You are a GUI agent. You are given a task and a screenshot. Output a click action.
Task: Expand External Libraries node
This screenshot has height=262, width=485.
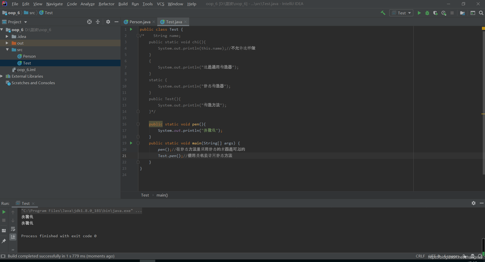tap(2, 76)
